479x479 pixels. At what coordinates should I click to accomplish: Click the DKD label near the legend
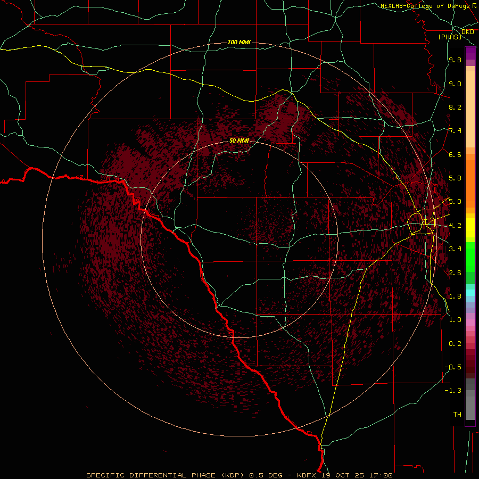coord(467,32)
